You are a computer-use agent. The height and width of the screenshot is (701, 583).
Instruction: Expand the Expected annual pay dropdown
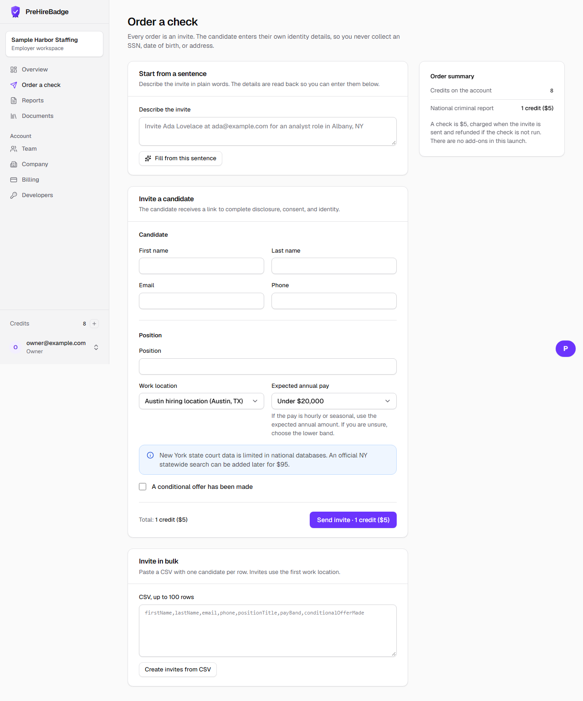(334, 401)
